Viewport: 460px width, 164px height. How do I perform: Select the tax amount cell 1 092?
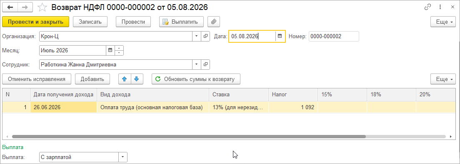tap(293, 107)
